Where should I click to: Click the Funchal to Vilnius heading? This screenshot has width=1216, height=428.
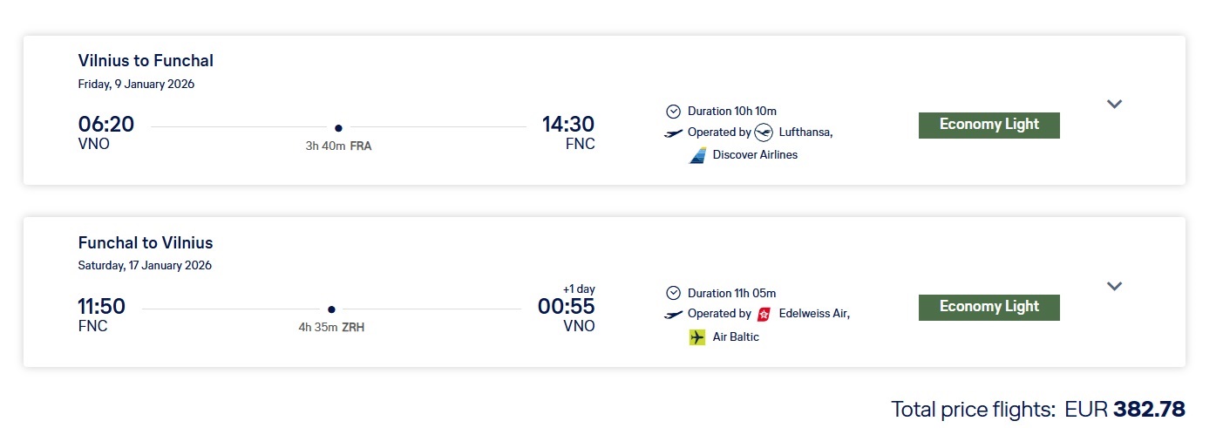[x=146, y=243]
